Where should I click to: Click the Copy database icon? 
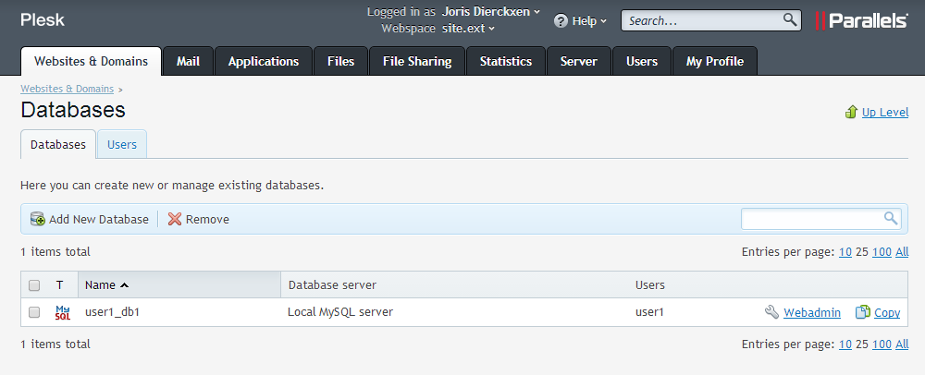click(x=862, y=312)
